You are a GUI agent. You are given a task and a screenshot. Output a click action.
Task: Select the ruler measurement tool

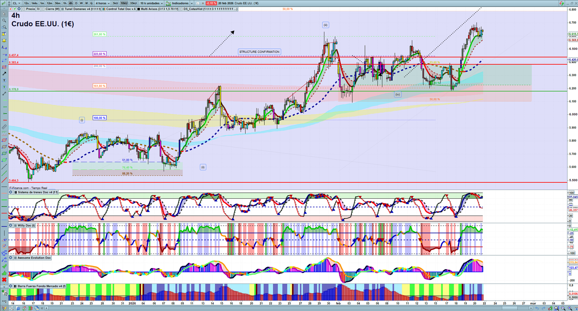pyautogui.click(x=4, y=127)
